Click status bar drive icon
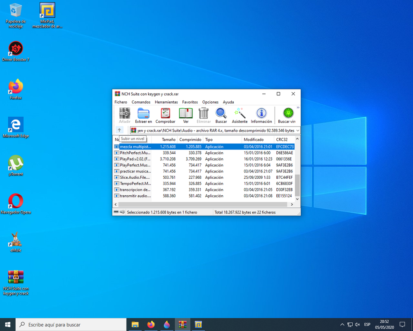 point(116,212)
